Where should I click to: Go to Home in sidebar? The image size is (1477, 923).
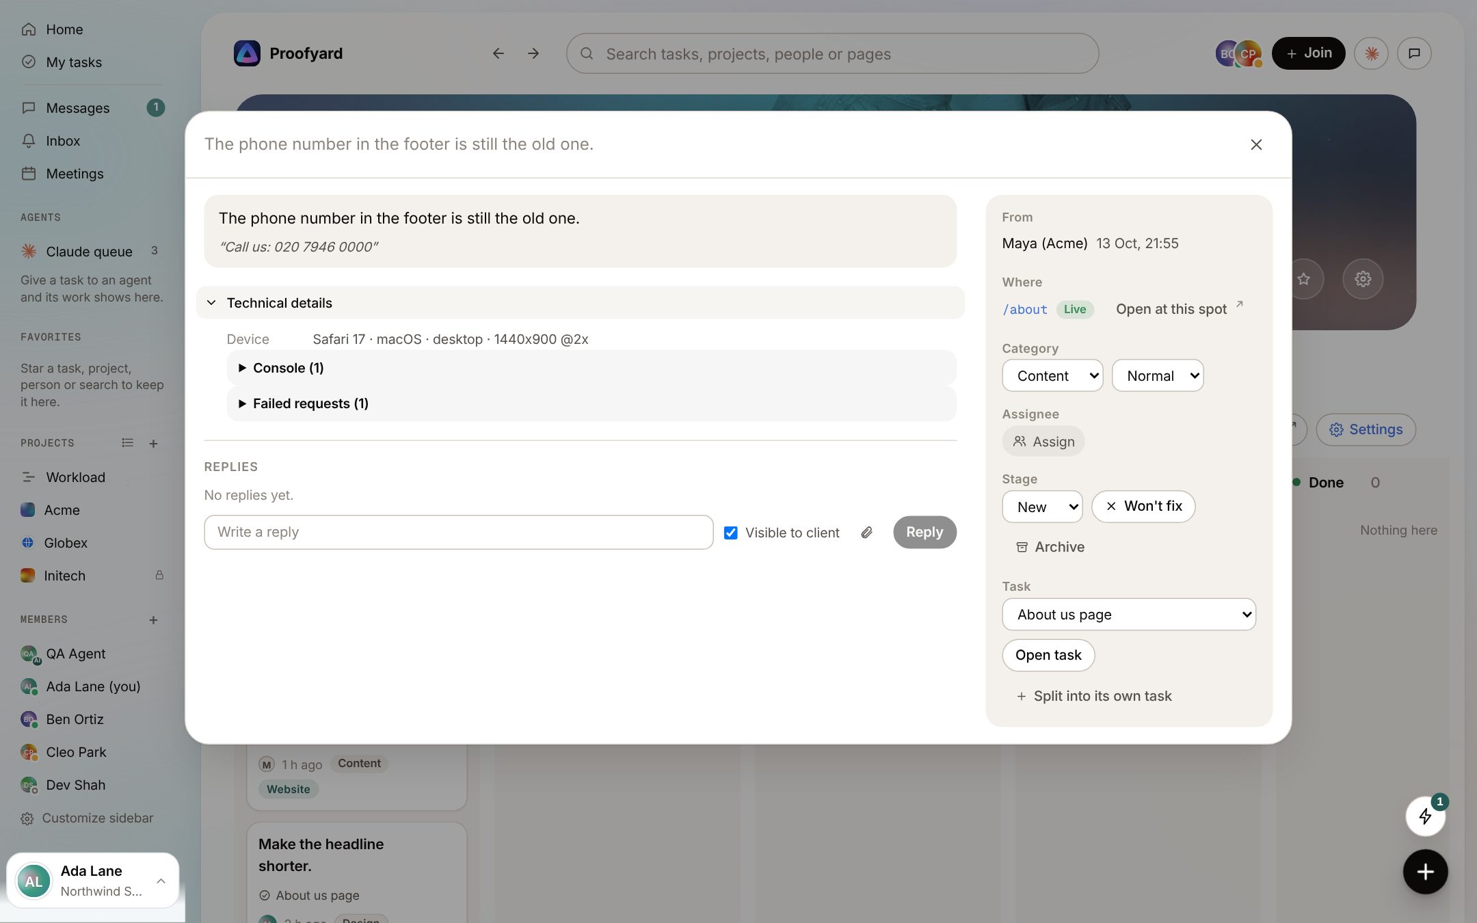(92, 29)
